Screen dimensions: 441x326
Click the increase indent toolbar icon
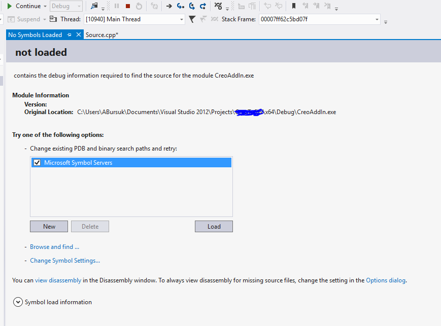(241, 6)
